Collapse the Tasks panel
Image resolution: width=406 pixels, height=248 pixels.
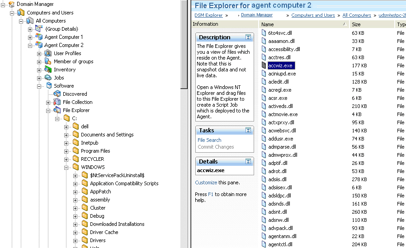(x=248, y=131)
